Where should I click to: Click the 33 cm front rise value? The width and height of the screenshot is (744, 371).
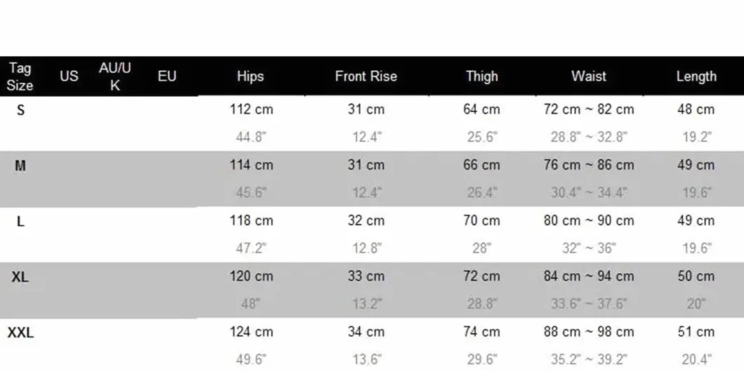pyautogui.click(x=366, y=276)
